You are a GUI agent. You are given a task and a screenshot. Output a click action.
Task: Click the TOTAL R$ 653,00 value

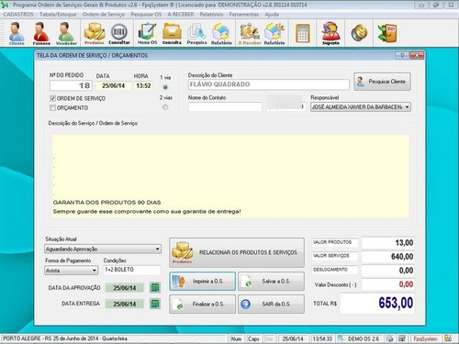pyautogui.click(x=377, y=303)
